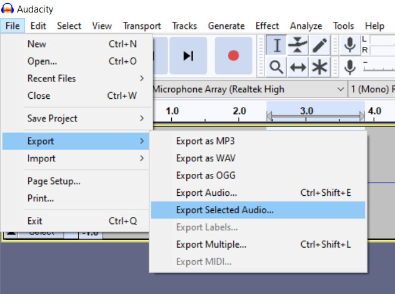395x294 pixels.
Task: Close the File menu via File
Action: [x=12, y=26]
